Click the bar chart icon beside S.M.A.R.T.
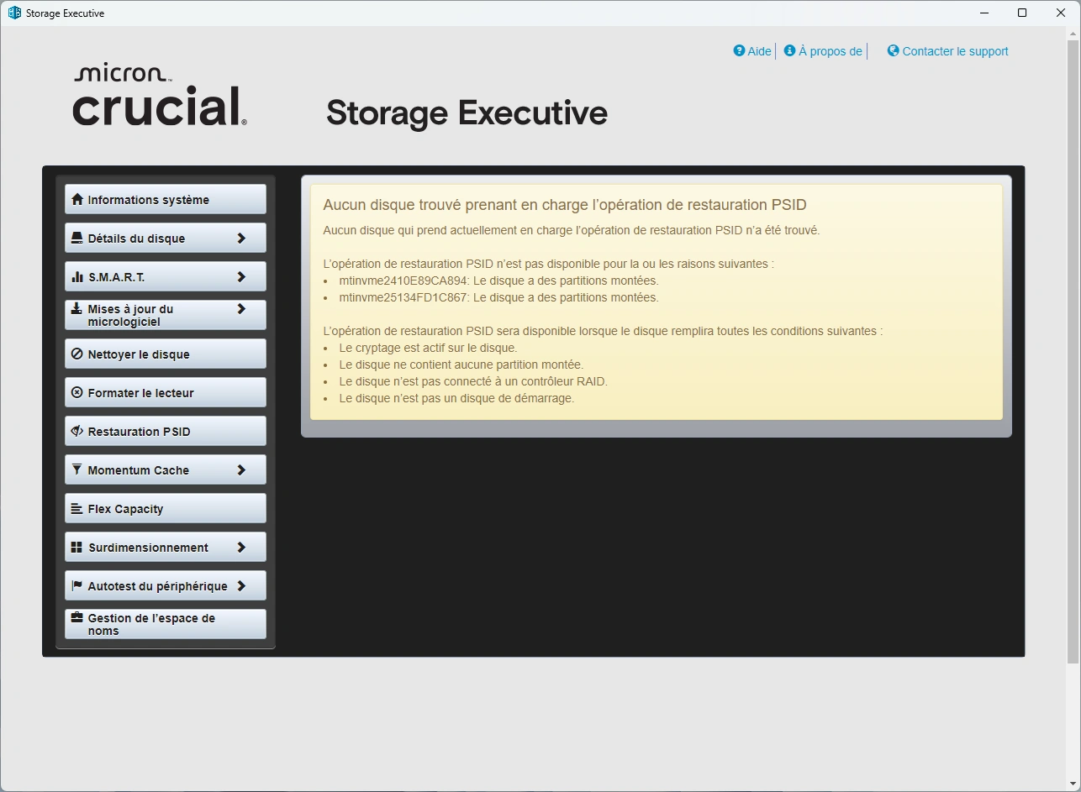 [77, 276]
